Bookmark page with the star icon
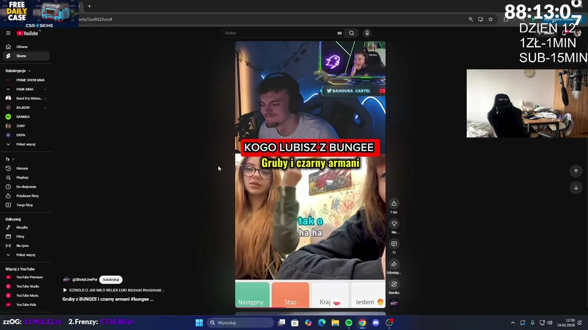The image size is (588, 330). (x=491, y=19)
